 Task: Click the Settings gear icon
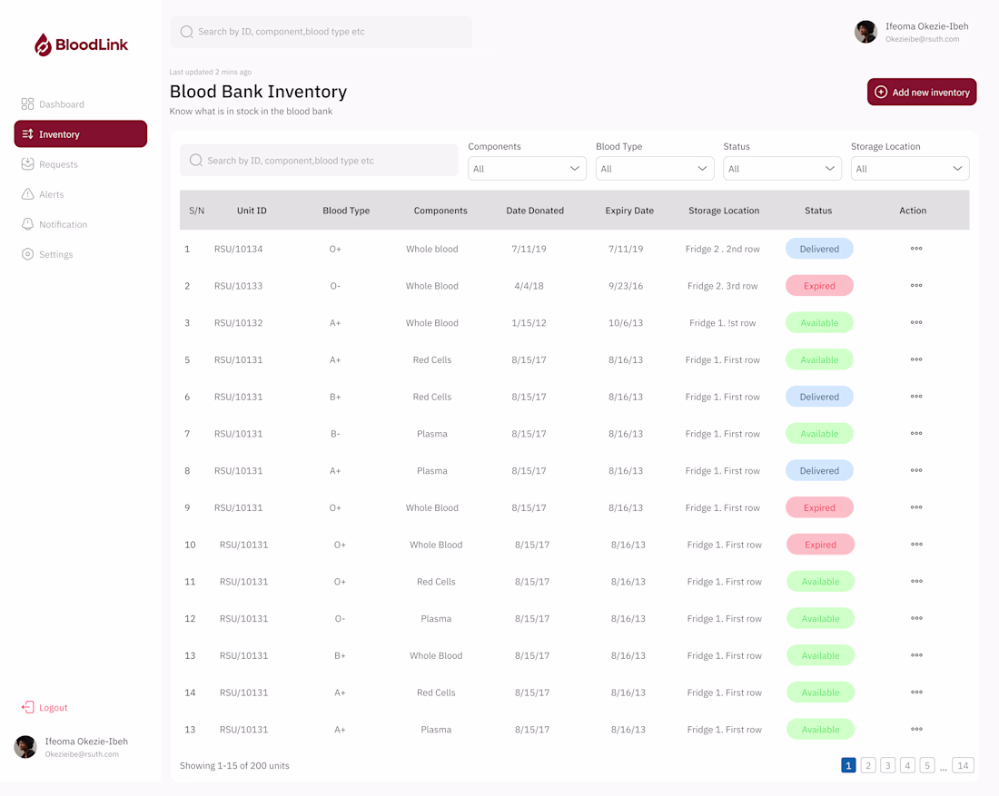coord(27,254)
